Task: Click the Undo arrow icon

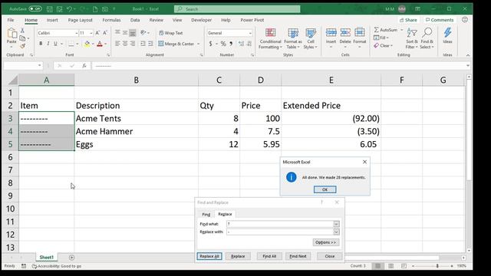Action: [x=69, y=9]
